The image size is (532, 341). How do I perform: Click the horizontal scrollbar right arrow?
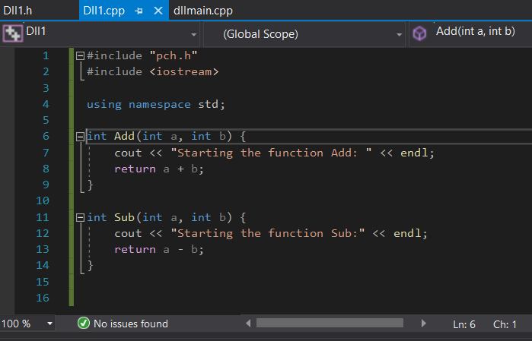click(x=424, y=324)
